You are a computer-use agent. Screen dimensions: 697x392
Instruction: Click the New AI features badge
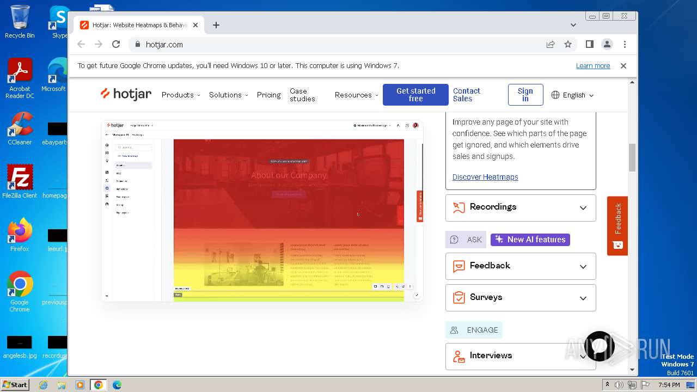click(x=530, y=240)
